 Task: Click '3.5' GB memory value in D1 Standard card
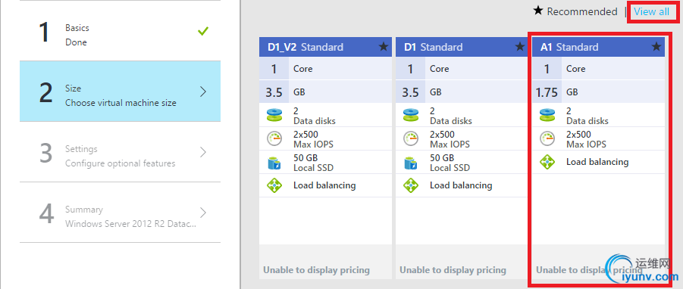tap(410, 92)
